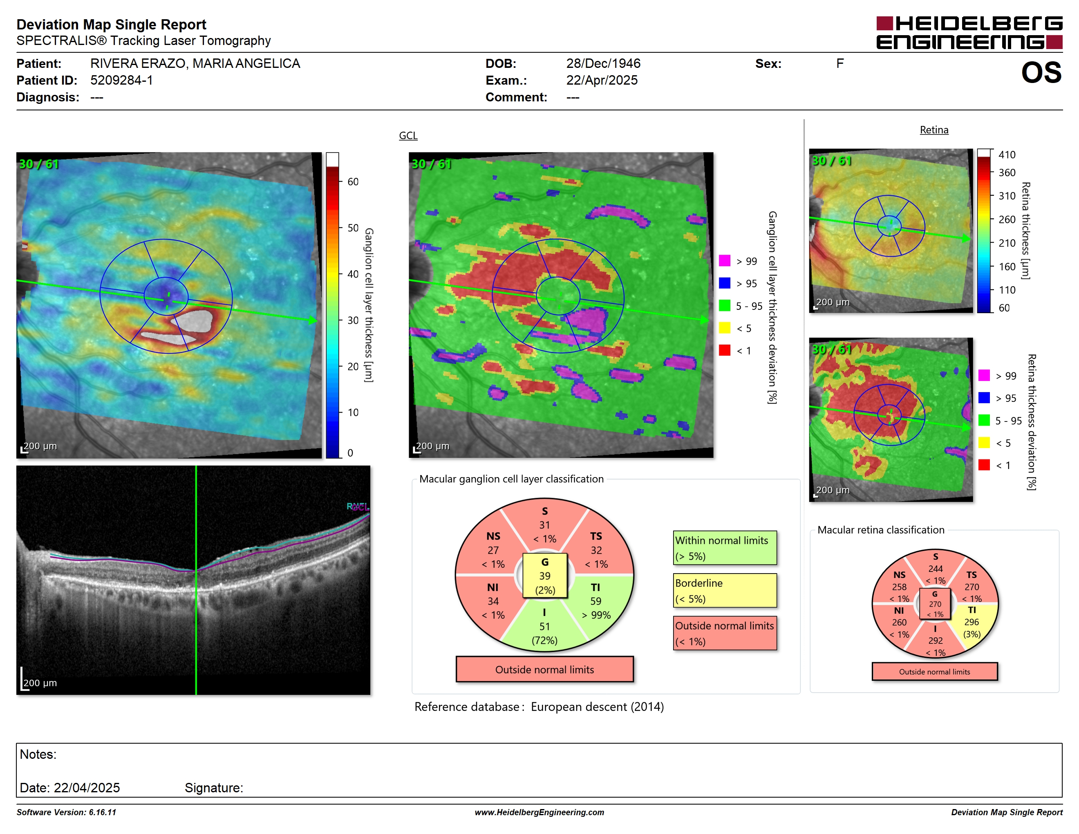Click Borderline (< 5%) legend box
Viewport: 1079px width, 834px height.
pyautogui.click(x=725, y=590)
